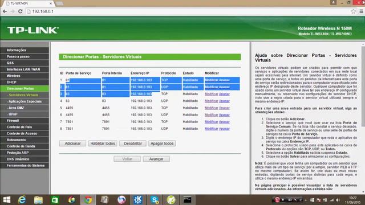The image size is (365, 205).
Task: Click the Avançar button
Action: point(156,159)
